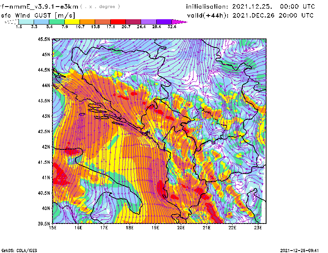Click the 43.5N latitude label
The image size is (328, 253).
[x=44, y=101]
